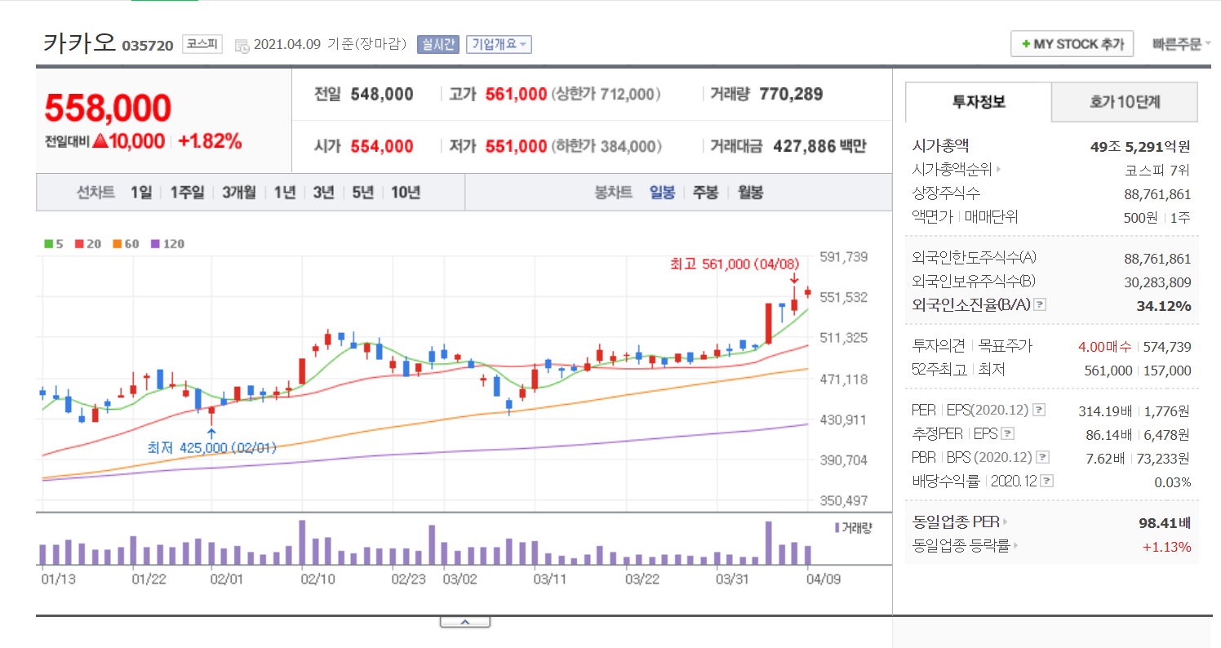Click the 하한가 384,000 text
This screenshot has height=648, width=1221.
(x=605, y=147)
